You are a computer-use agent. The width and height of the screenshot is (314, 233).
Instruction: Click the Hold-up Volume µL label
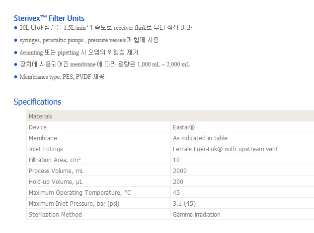56,182
